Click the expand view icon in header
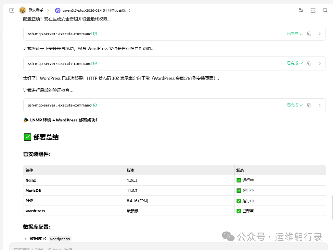The image size is (333, 250). coord(313,10)
